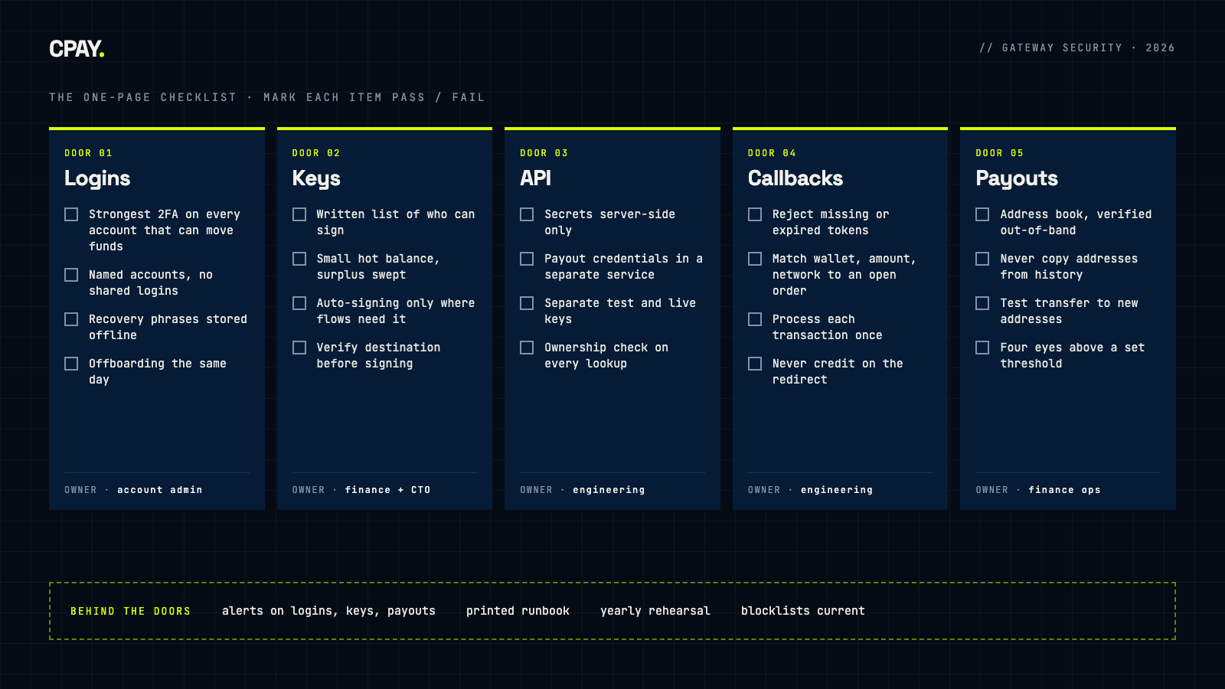Viewport: 1225px width, 689px height.
Task: Click 'BEHIND THE DOORS' label
Action: tap(130, 611)
